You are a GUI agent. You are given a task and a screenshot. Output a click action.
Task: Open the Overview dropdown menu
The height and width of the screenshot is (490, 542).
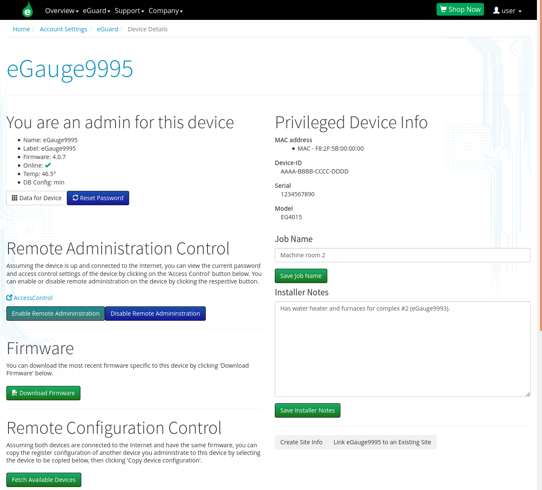point(62,11)
